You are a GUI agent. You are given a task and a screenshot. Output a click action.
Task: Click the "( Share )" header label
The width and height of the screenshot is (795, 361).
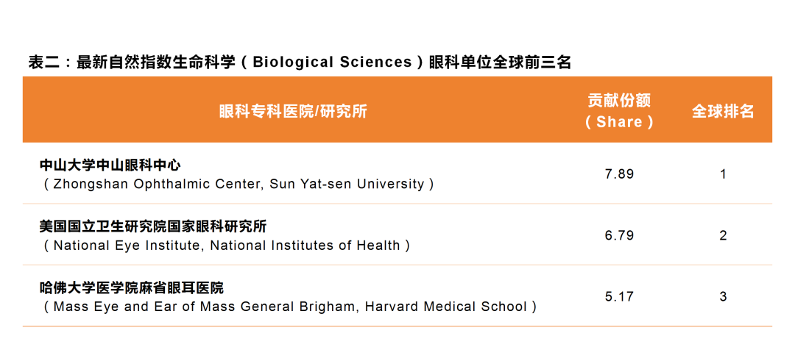pos(619,122)
